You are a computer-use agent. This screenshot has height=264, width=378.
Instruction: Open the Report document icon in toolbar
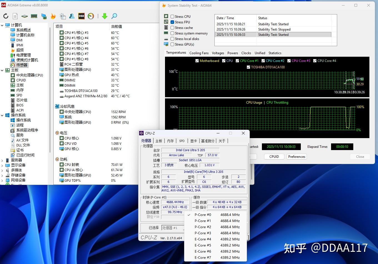tap(15, 16)
